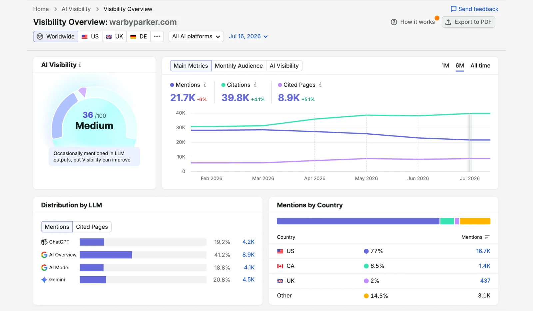Viewport: 533px width, 311px height.
Task: Open Mentions metric info icon
Action: coord(205,85)
